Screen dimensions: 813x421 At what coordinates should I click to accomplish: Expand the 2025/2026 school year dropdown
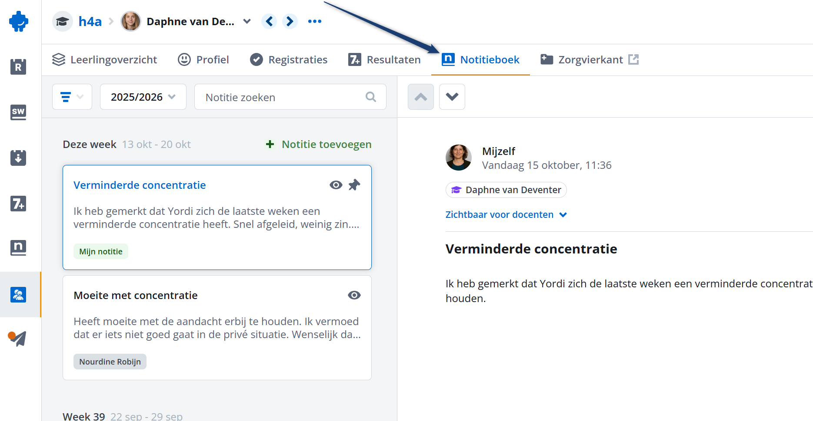(x=143, y=97)
